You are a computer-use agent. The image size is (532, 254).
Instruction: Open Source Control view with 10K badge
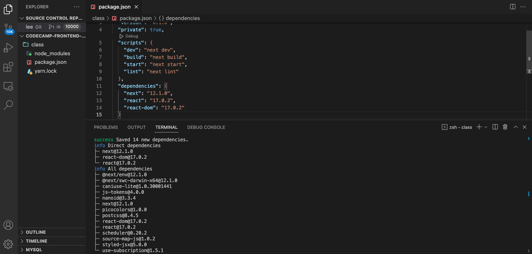tap(8, 29)
